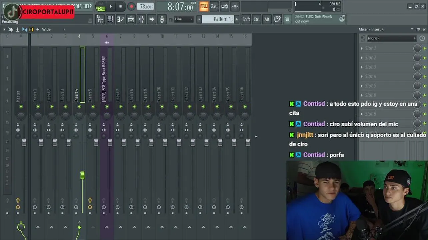Toggle typing keyboard to piano icon
Viewport: 428px width, 240px height.
pyautogui.click(x=204, y=6)
